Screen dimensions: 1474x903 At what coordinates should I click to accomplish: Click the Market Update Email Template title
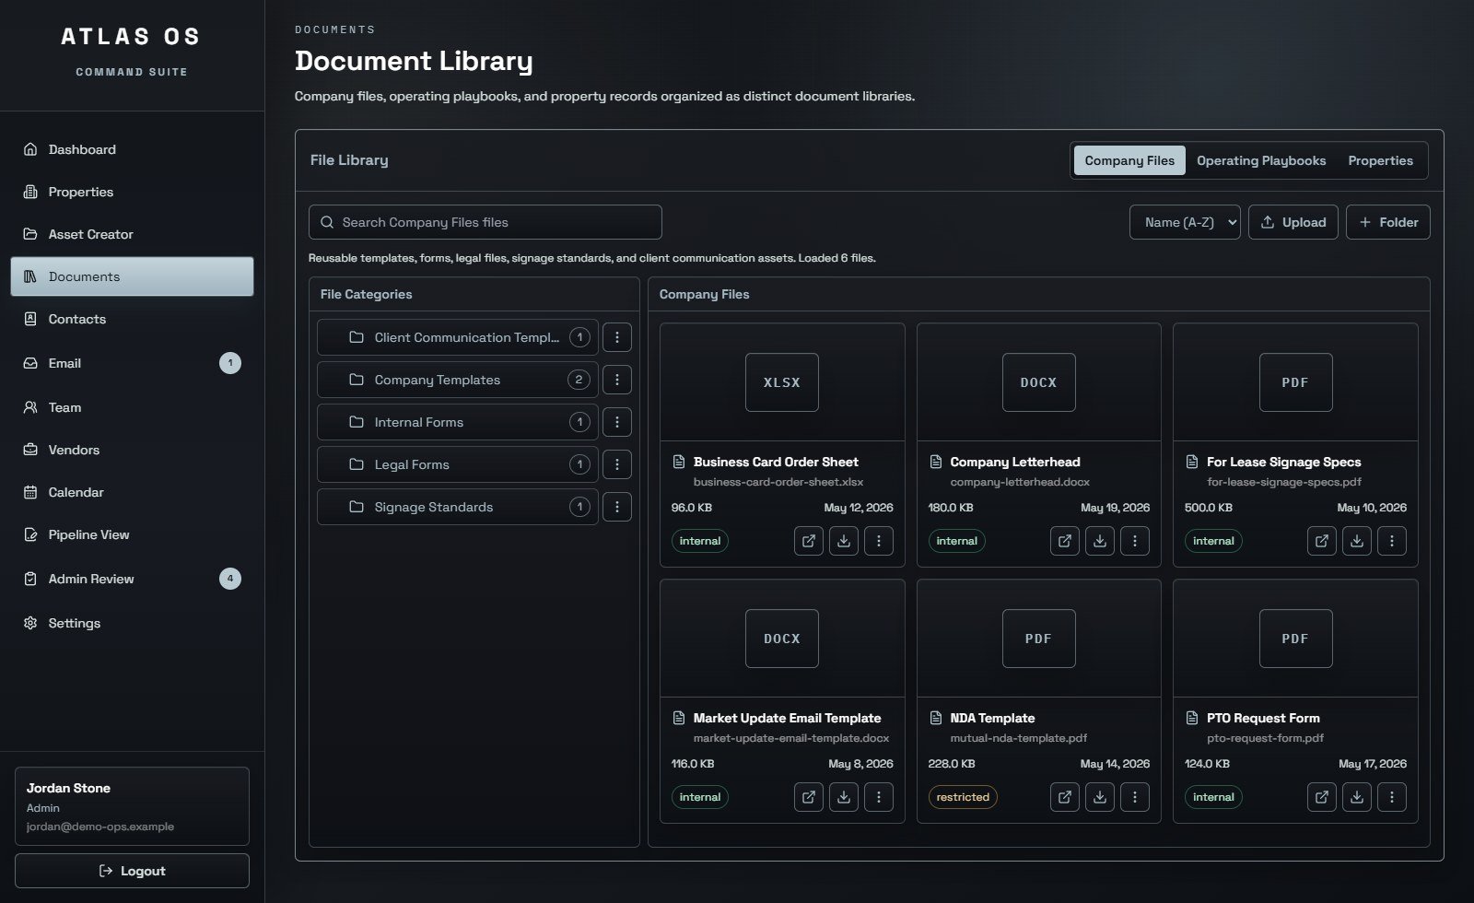click(787, 718)
